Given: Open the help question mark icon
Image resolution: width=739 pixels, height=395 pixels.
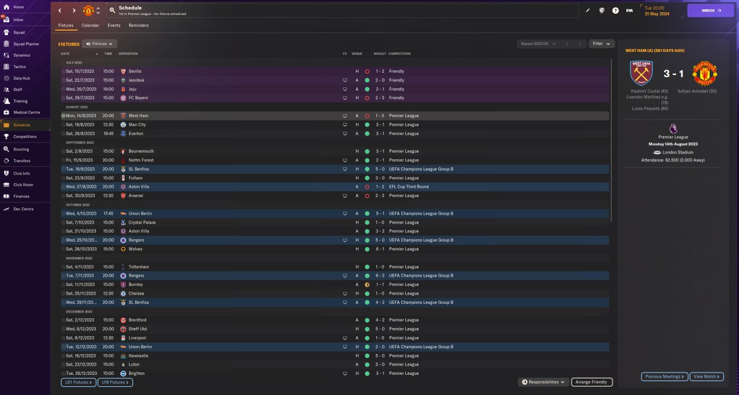Looking at the screenshot, I should [x=615, y=10].
